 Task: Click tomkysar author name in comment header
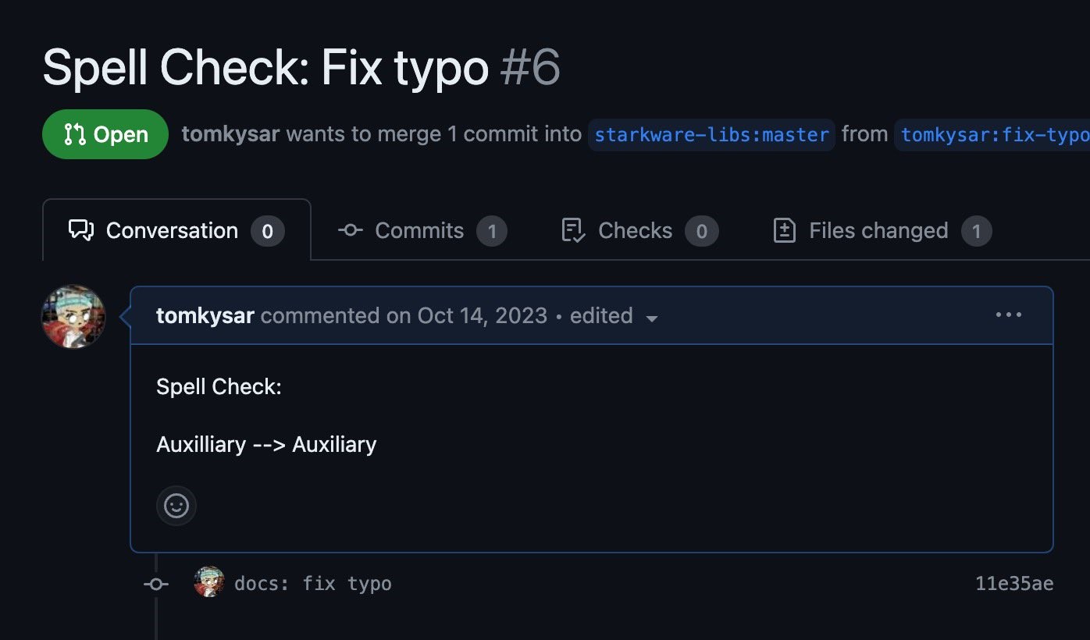pos(205,315)
